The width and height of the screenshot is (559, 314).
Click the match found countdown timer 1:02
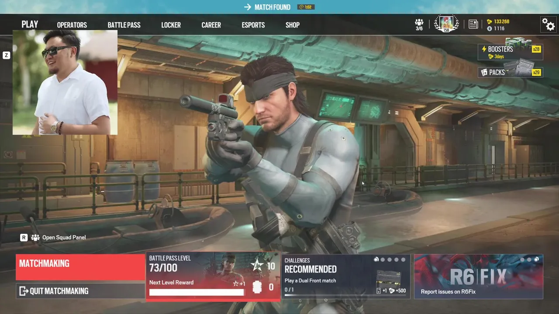pyautogui.click(x=306, y=7)
